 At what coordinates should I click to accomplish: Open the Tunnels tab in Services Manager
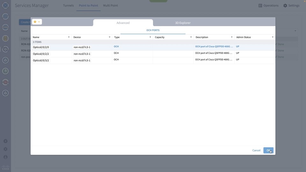pyautogui.click(x=68, y=5)
